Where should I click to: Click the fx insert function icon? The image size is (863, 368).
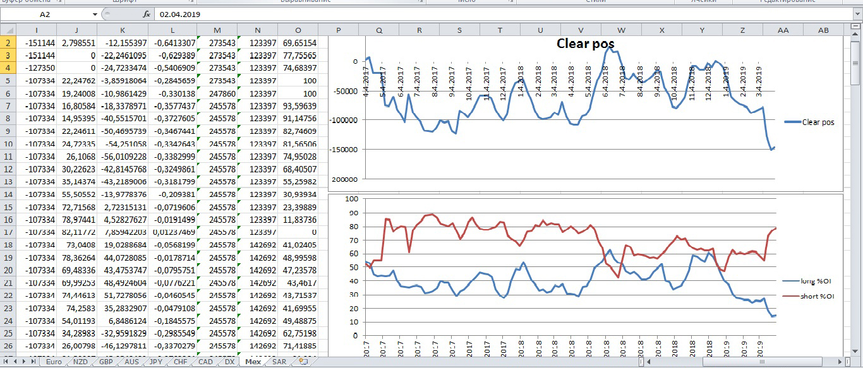pyautogui.click(x=147, y=13)
